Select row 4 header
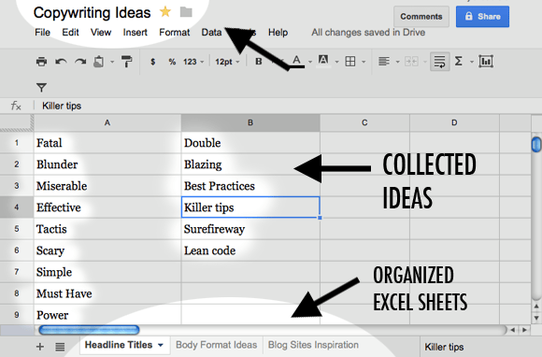This screenshot has height=357, width=542. click(17, 207)
